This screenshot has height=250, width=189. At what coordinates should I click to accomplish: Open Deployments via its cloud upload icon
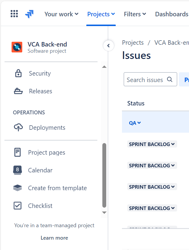point(18,127)
